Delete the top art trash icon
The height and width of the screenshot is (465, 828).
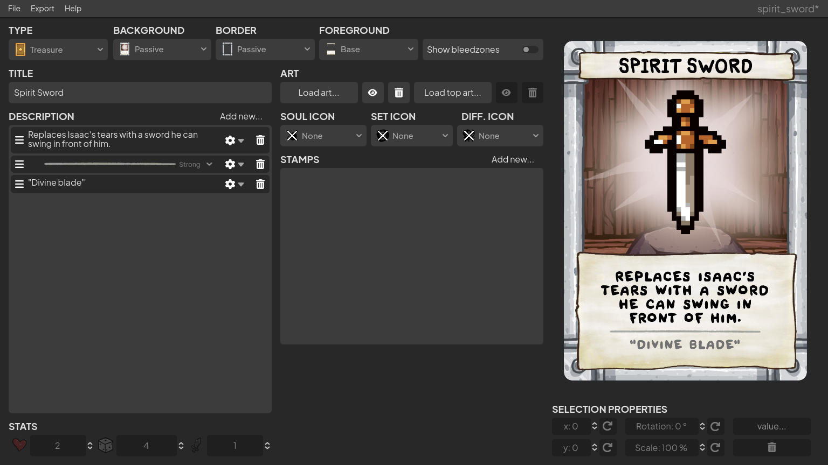(533, 93)
